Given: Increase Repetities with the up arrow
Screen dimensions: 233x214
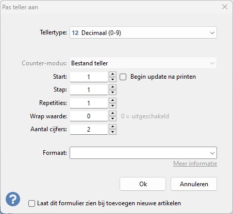Looking at the screenshot, I should (x=112, y=100).
